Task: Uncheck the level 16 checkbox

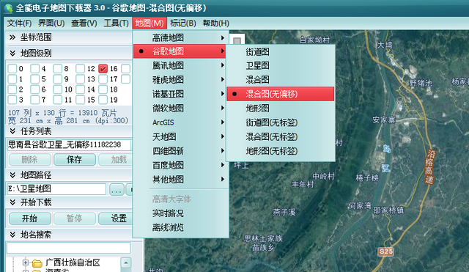Action: 103,68
